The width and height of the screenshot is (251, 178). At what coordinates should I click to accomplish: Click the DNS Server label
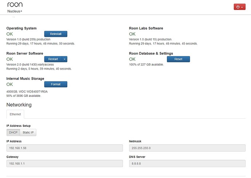137,157
